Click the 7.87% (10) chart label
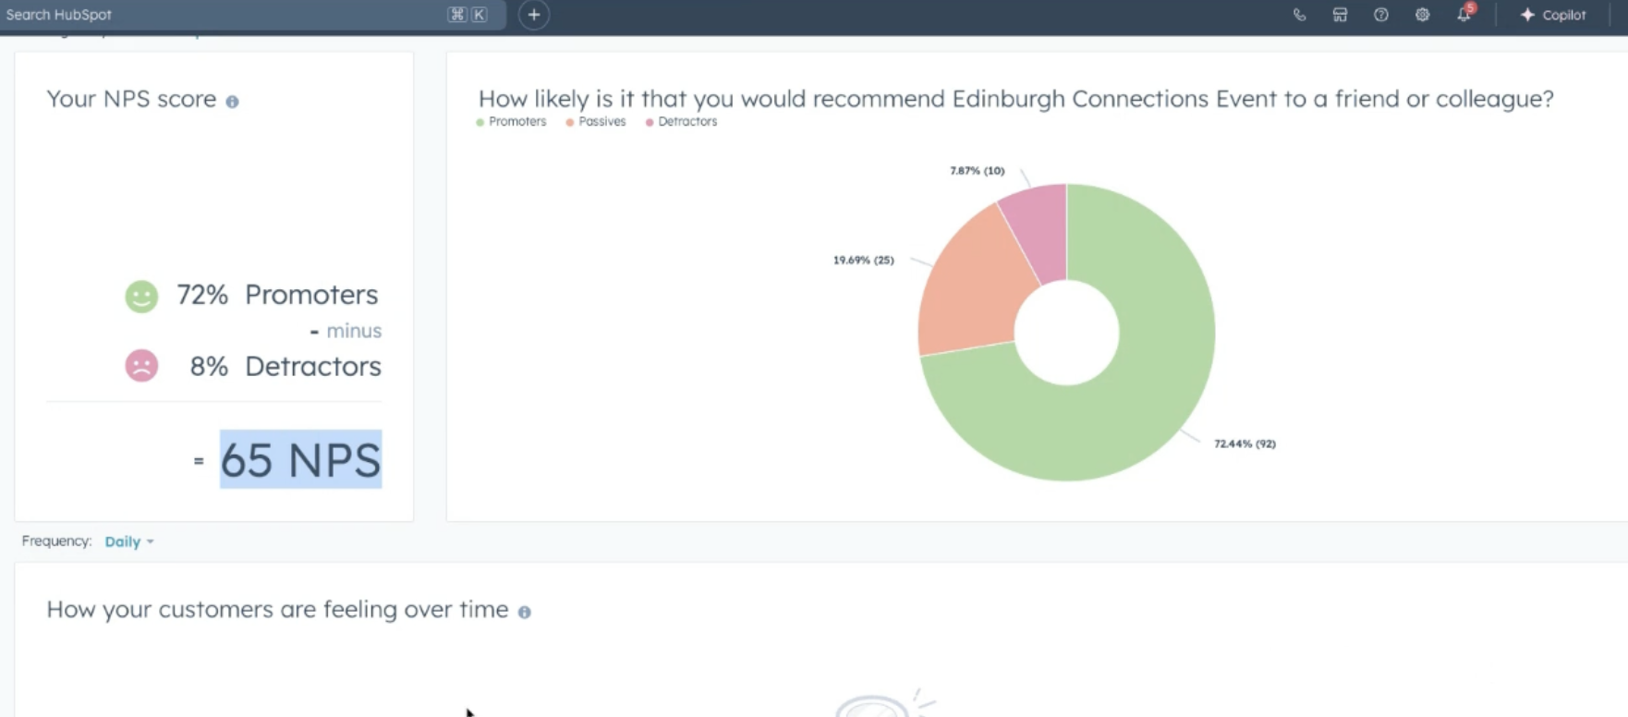Image resolution: width=1628 pixels, height=717 pixels. (978, 171)
